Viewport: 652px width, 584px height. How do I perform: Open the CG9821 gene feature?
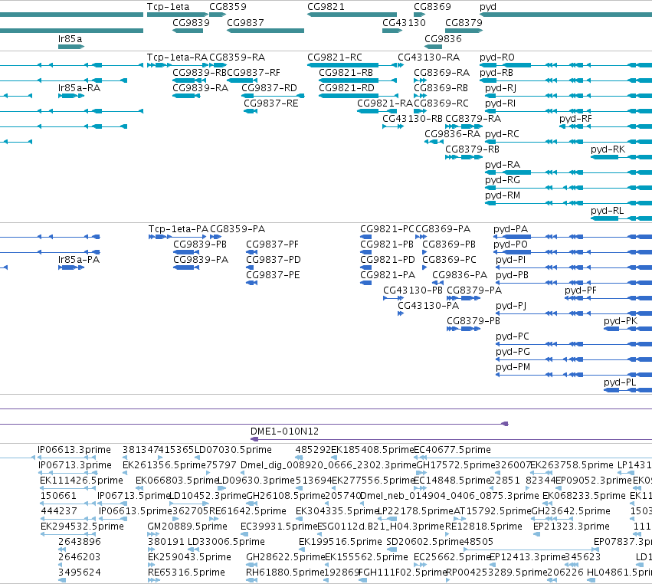click(x=352, y=15)
